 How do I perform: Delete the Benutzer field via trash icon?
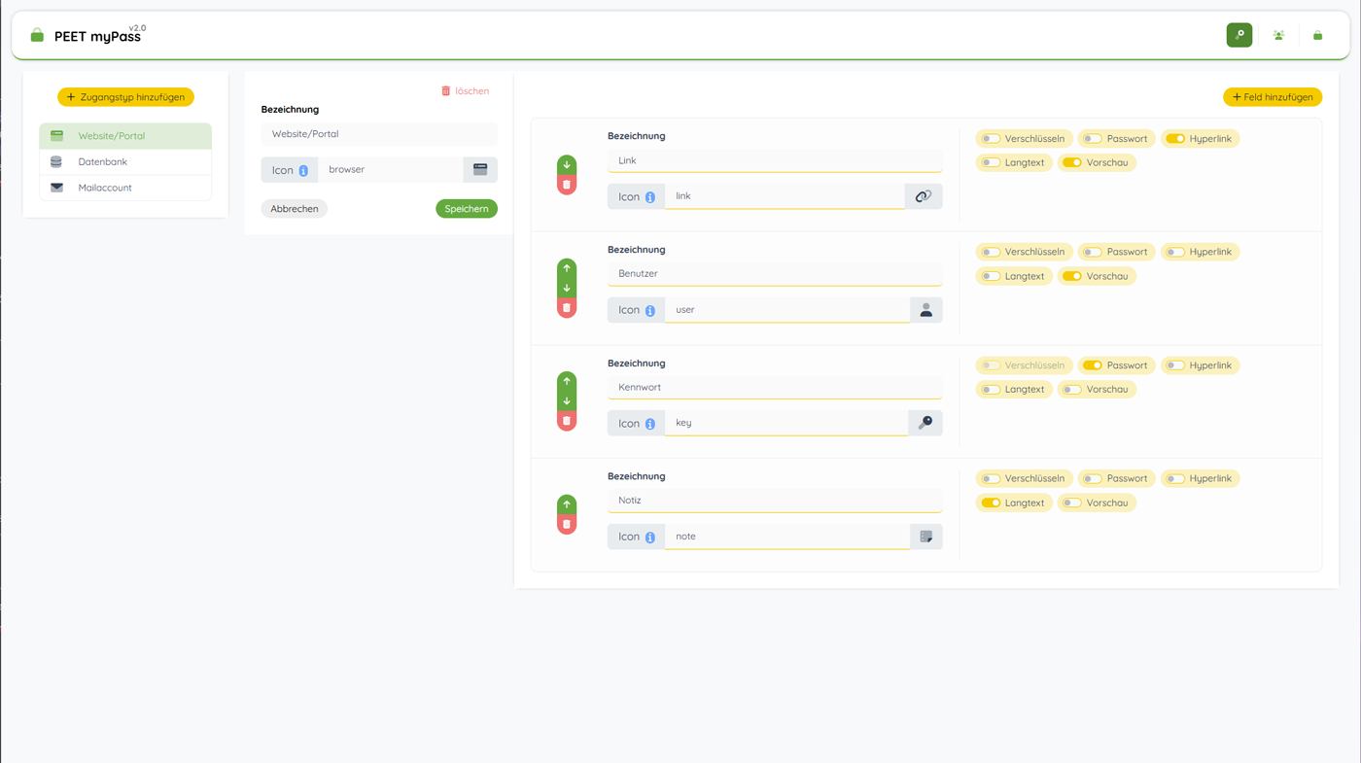pos(567,308)
